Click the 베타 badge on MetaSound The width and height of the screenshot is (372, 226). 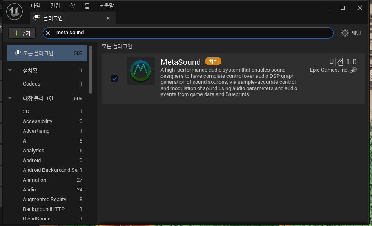tap(213, 61)
